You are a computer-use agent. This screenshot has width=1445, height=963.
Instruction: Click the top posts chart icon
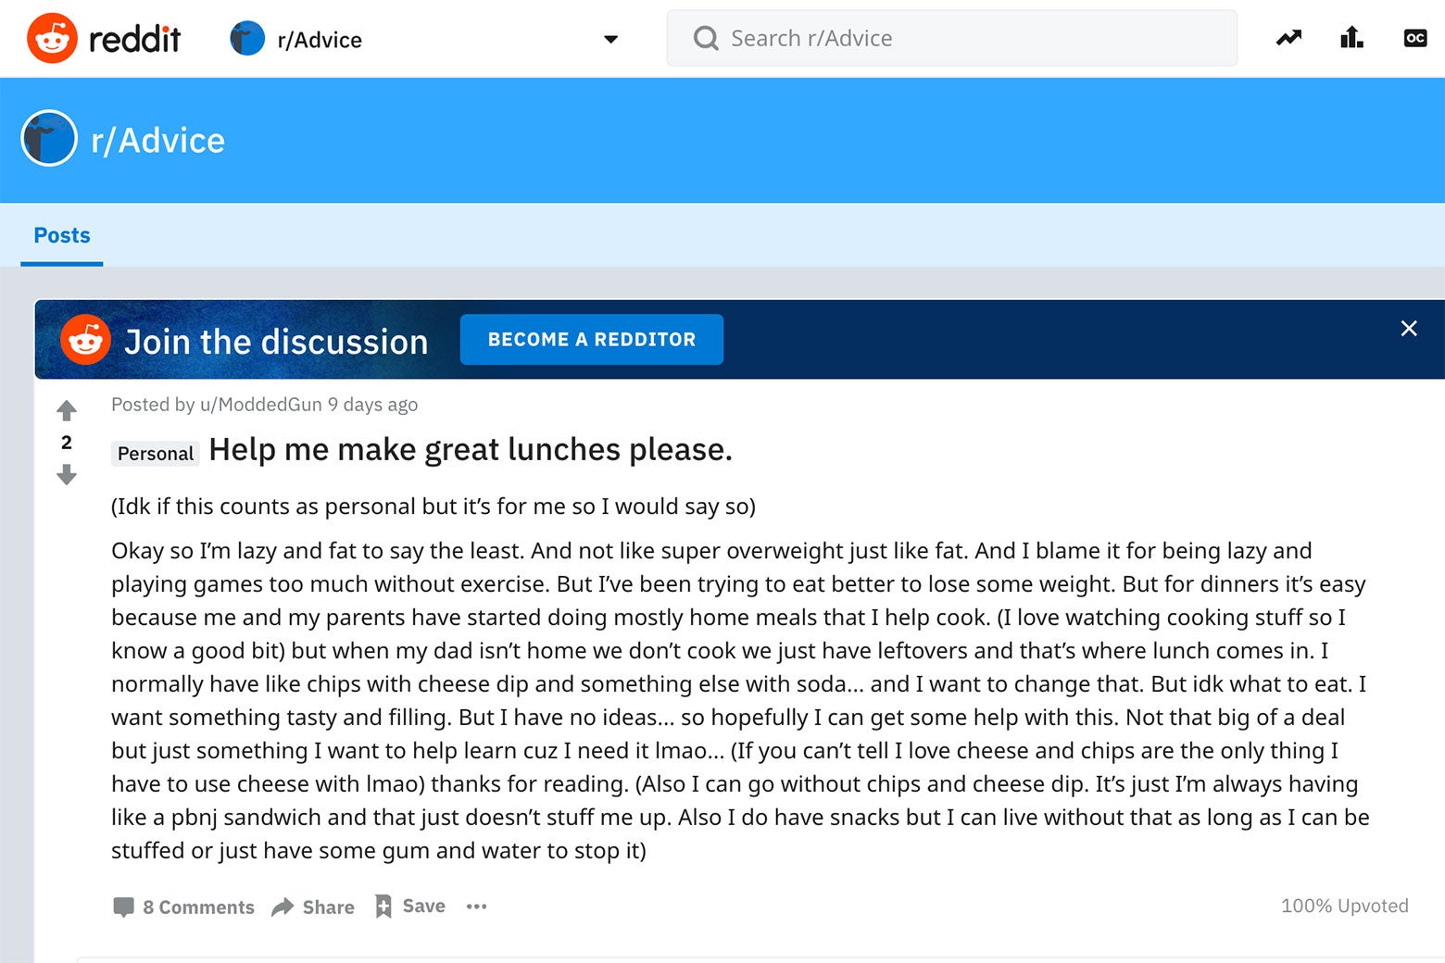tap(1351, 38)
